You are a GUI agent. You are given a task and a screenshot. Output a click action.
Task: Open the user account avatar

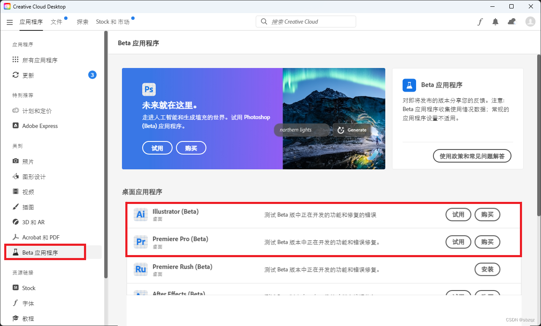[x=530, y=22]
